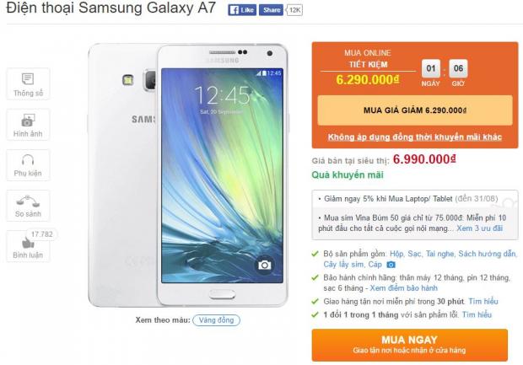Click the Samsung Galaxy A7 product image
The width and height of the screenshot is (523, 365).
188,175
